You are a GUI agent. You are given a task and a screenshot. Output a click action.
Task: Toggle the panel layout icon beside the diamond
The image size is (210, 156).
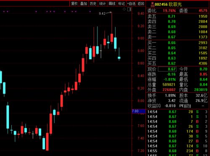pyautogui.click(x=129, y=9)
